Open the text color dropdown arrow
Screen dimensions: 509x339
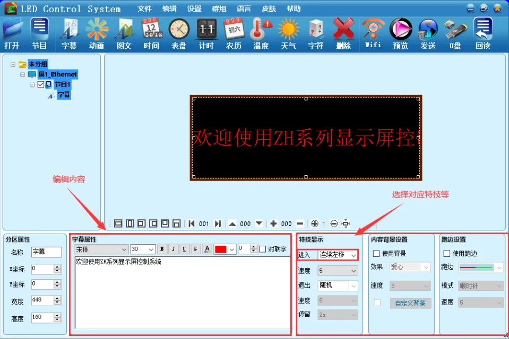232,249
